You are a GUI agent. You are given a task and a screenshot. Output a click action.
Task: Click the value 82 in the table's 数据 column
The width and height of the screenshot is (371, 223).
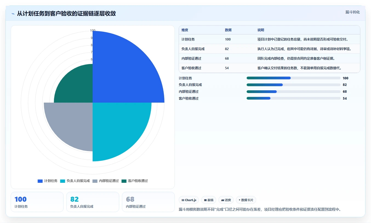point(227,49)
